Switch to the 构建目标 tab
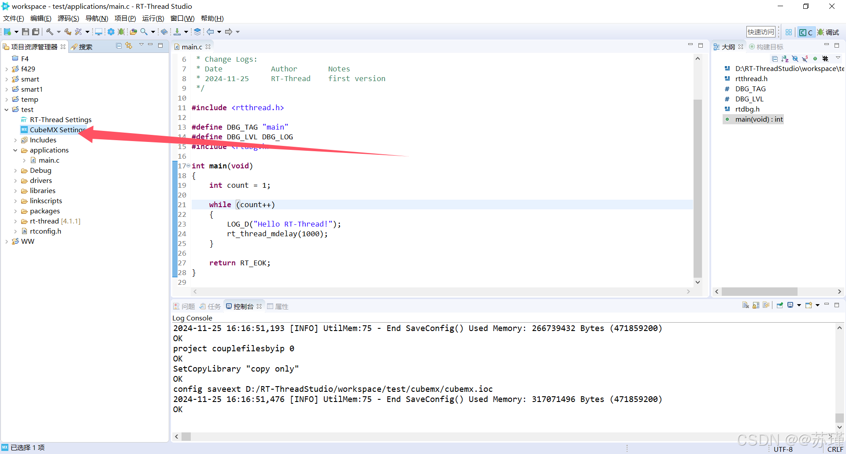Viewport: 846px width, 454px height. [x=766, y=47]
